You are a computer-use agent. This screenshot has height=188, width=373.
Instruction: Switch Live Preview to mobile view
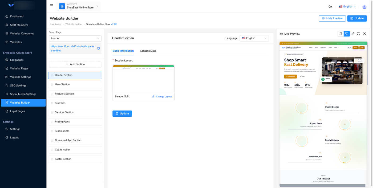coord(340,34)
